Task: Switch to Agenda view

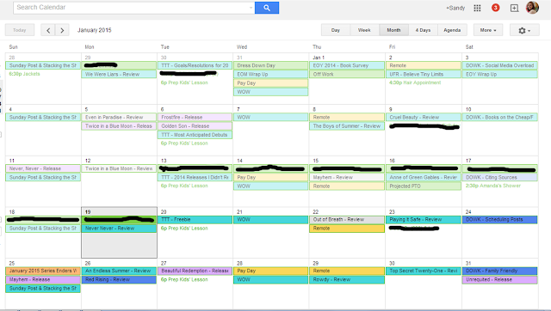Action: 452,30
